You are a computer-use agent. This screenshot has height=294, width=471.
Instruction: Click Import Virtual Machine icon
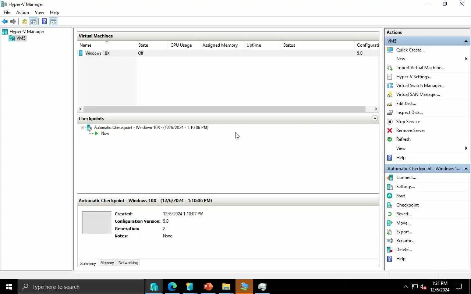pos(390,68)
